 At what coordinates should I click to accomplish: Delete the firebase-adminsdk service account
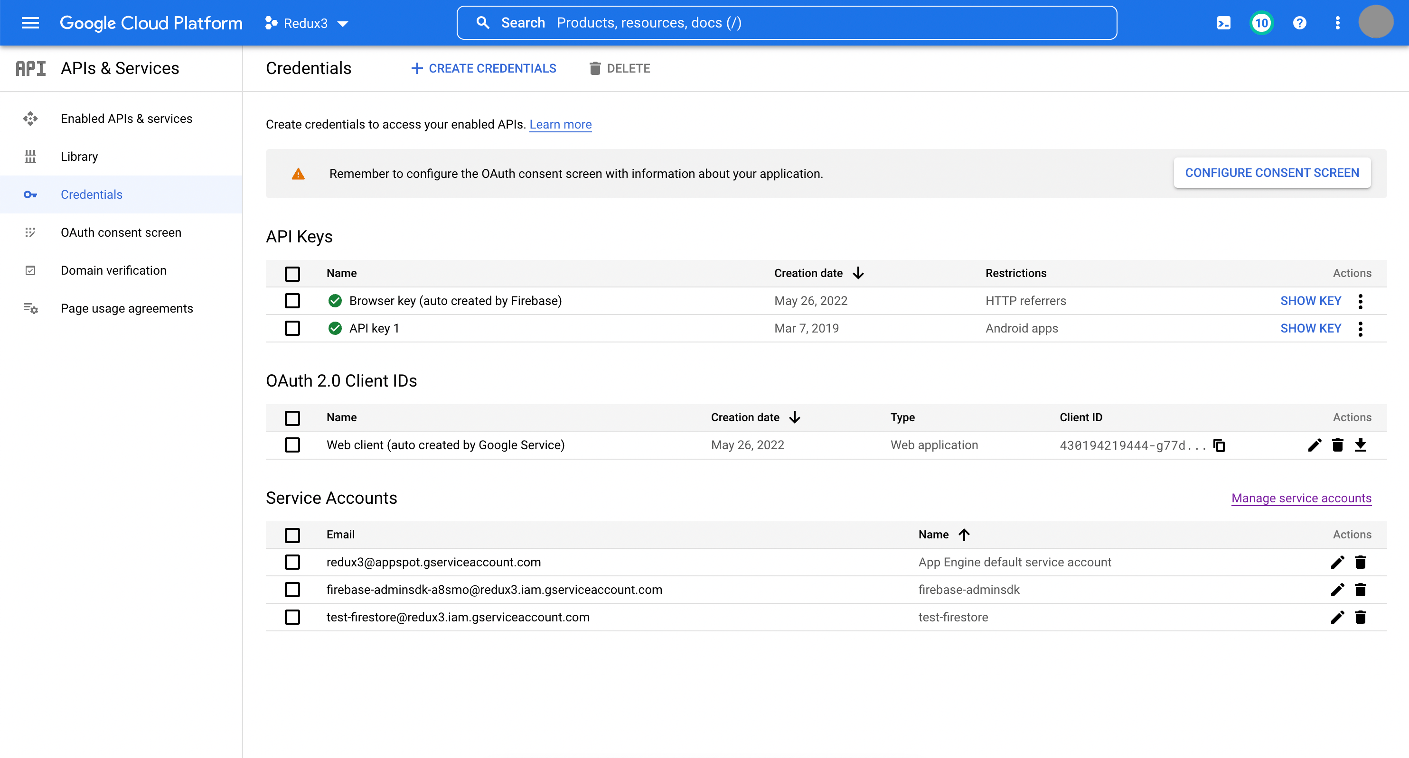[x=1360, y=590]
